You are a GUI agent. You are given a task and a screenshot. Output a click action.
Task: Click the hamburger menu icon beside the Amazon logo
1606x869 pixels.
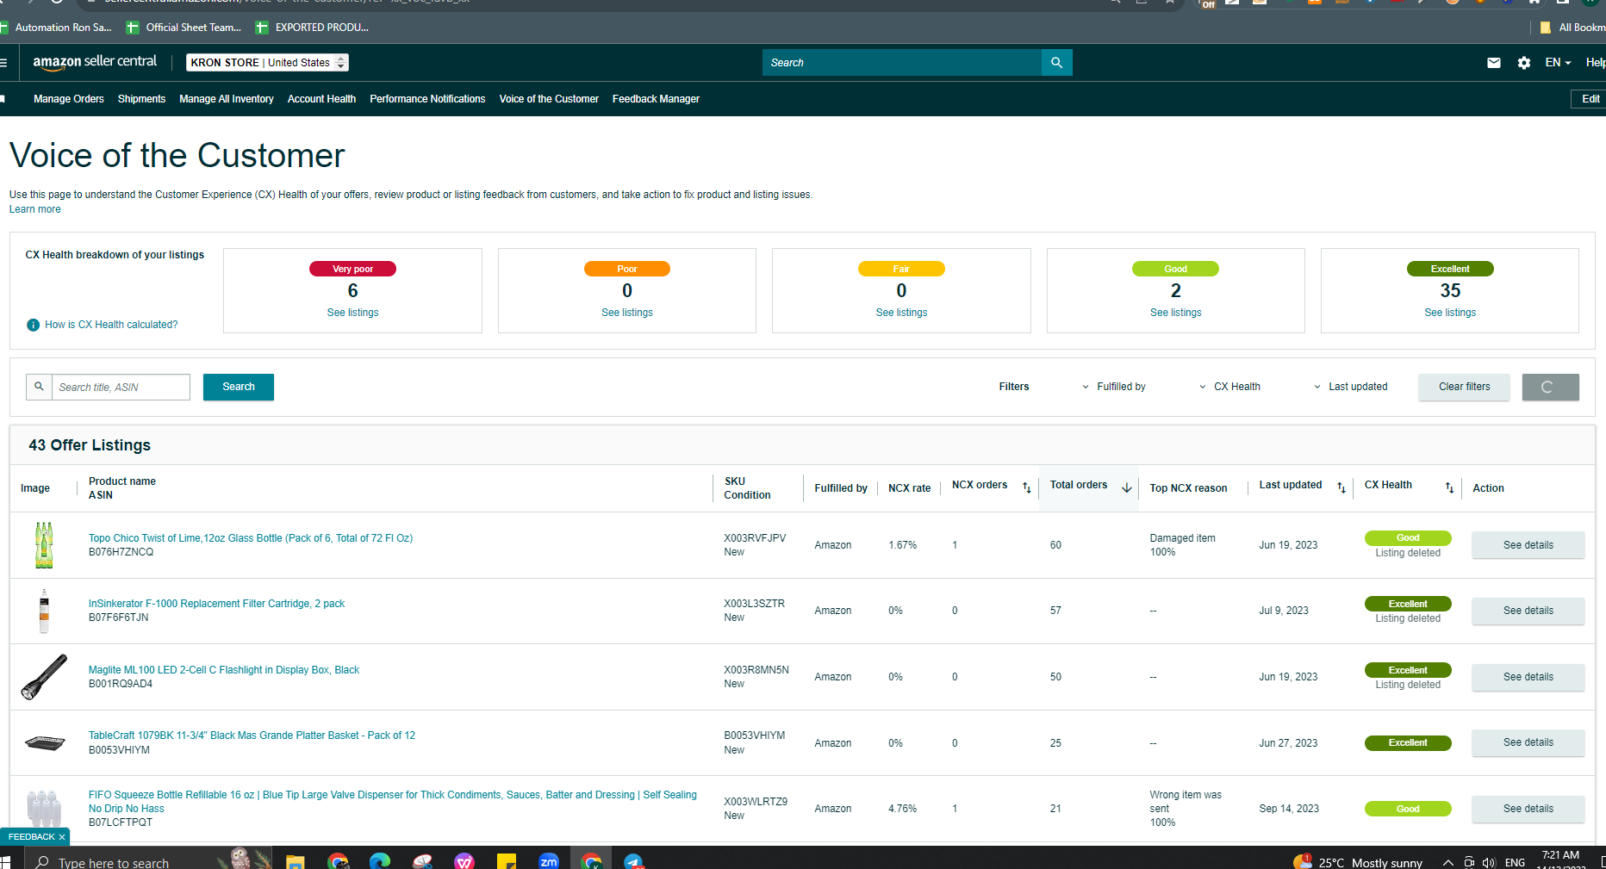tap(3, 63)
